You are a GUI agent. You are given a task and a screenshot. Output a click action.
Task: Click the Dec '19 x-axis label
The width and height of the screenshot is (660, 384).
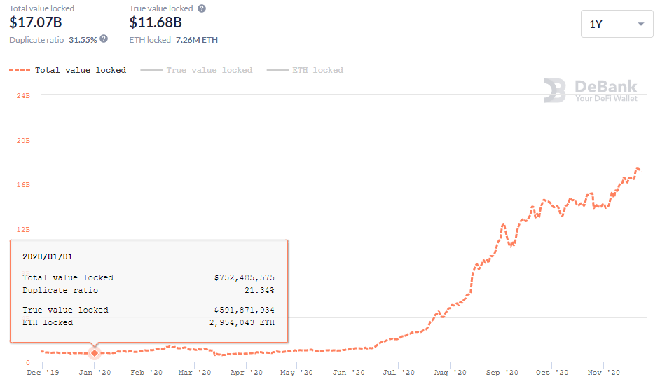click(x=41, y=373)
